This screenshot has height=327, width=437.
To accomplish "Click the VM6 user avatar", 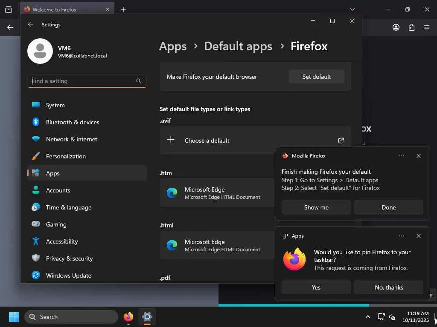I will (x=40, y=51).
